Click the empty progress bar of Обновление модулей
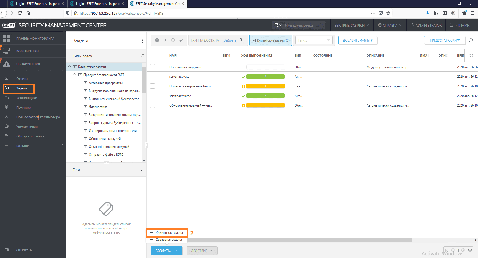Screen dimensions: 478x258 266,67
